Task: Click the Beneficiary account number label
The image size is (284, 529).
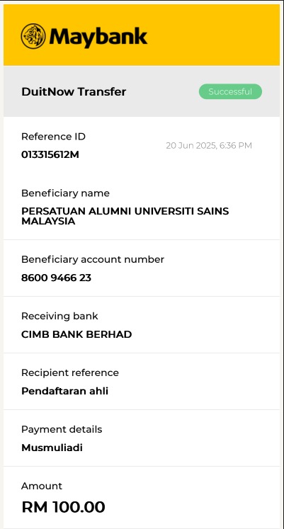Action: pos(93,259)
